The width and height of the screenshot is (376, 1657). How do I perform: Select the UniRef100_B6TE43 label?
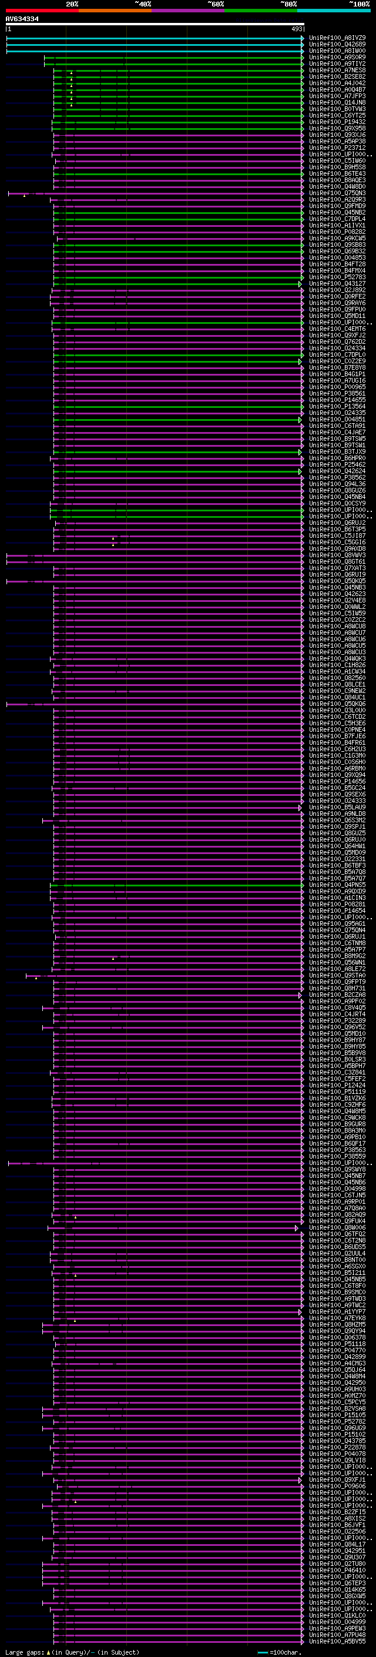coord(337,173)
